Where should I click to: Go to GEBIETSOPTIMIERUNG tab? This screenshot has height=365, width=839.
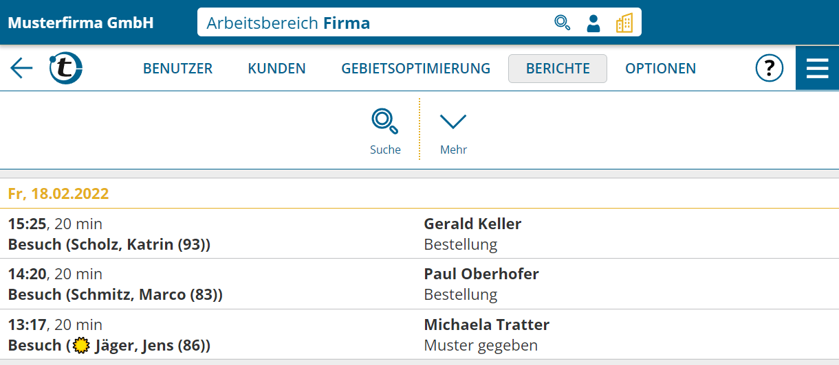[x=415, y=69]
